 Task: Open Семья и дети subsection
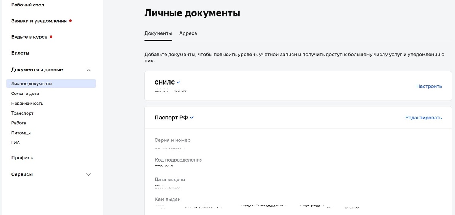tap(25, 93)
